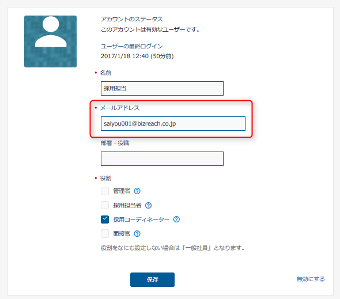Screen dimensions: 340x299
Task: Click the 保存 save button
Action: [152, 279]
